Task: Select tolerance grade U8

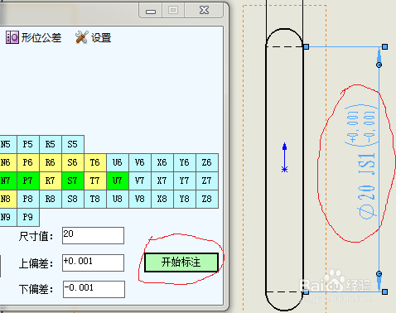Action: pyautogui.click(x=118, y=199)
